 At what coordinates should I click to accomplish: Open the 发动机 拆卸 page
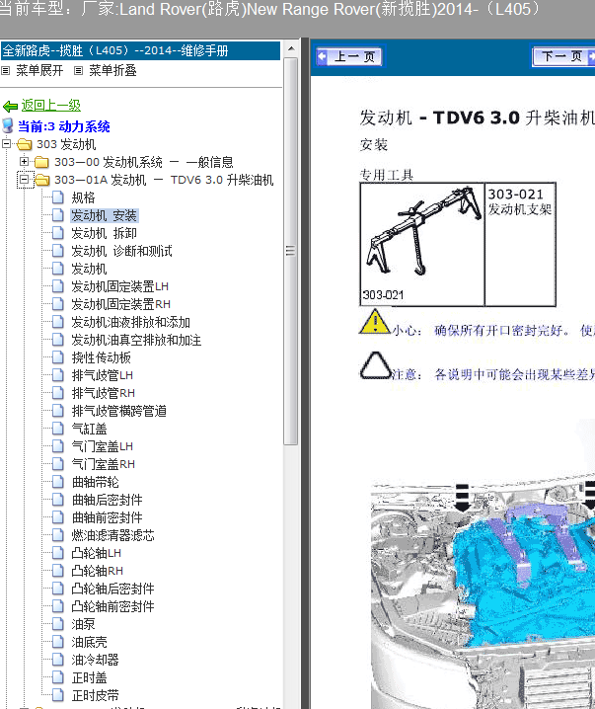pos(104,233)
